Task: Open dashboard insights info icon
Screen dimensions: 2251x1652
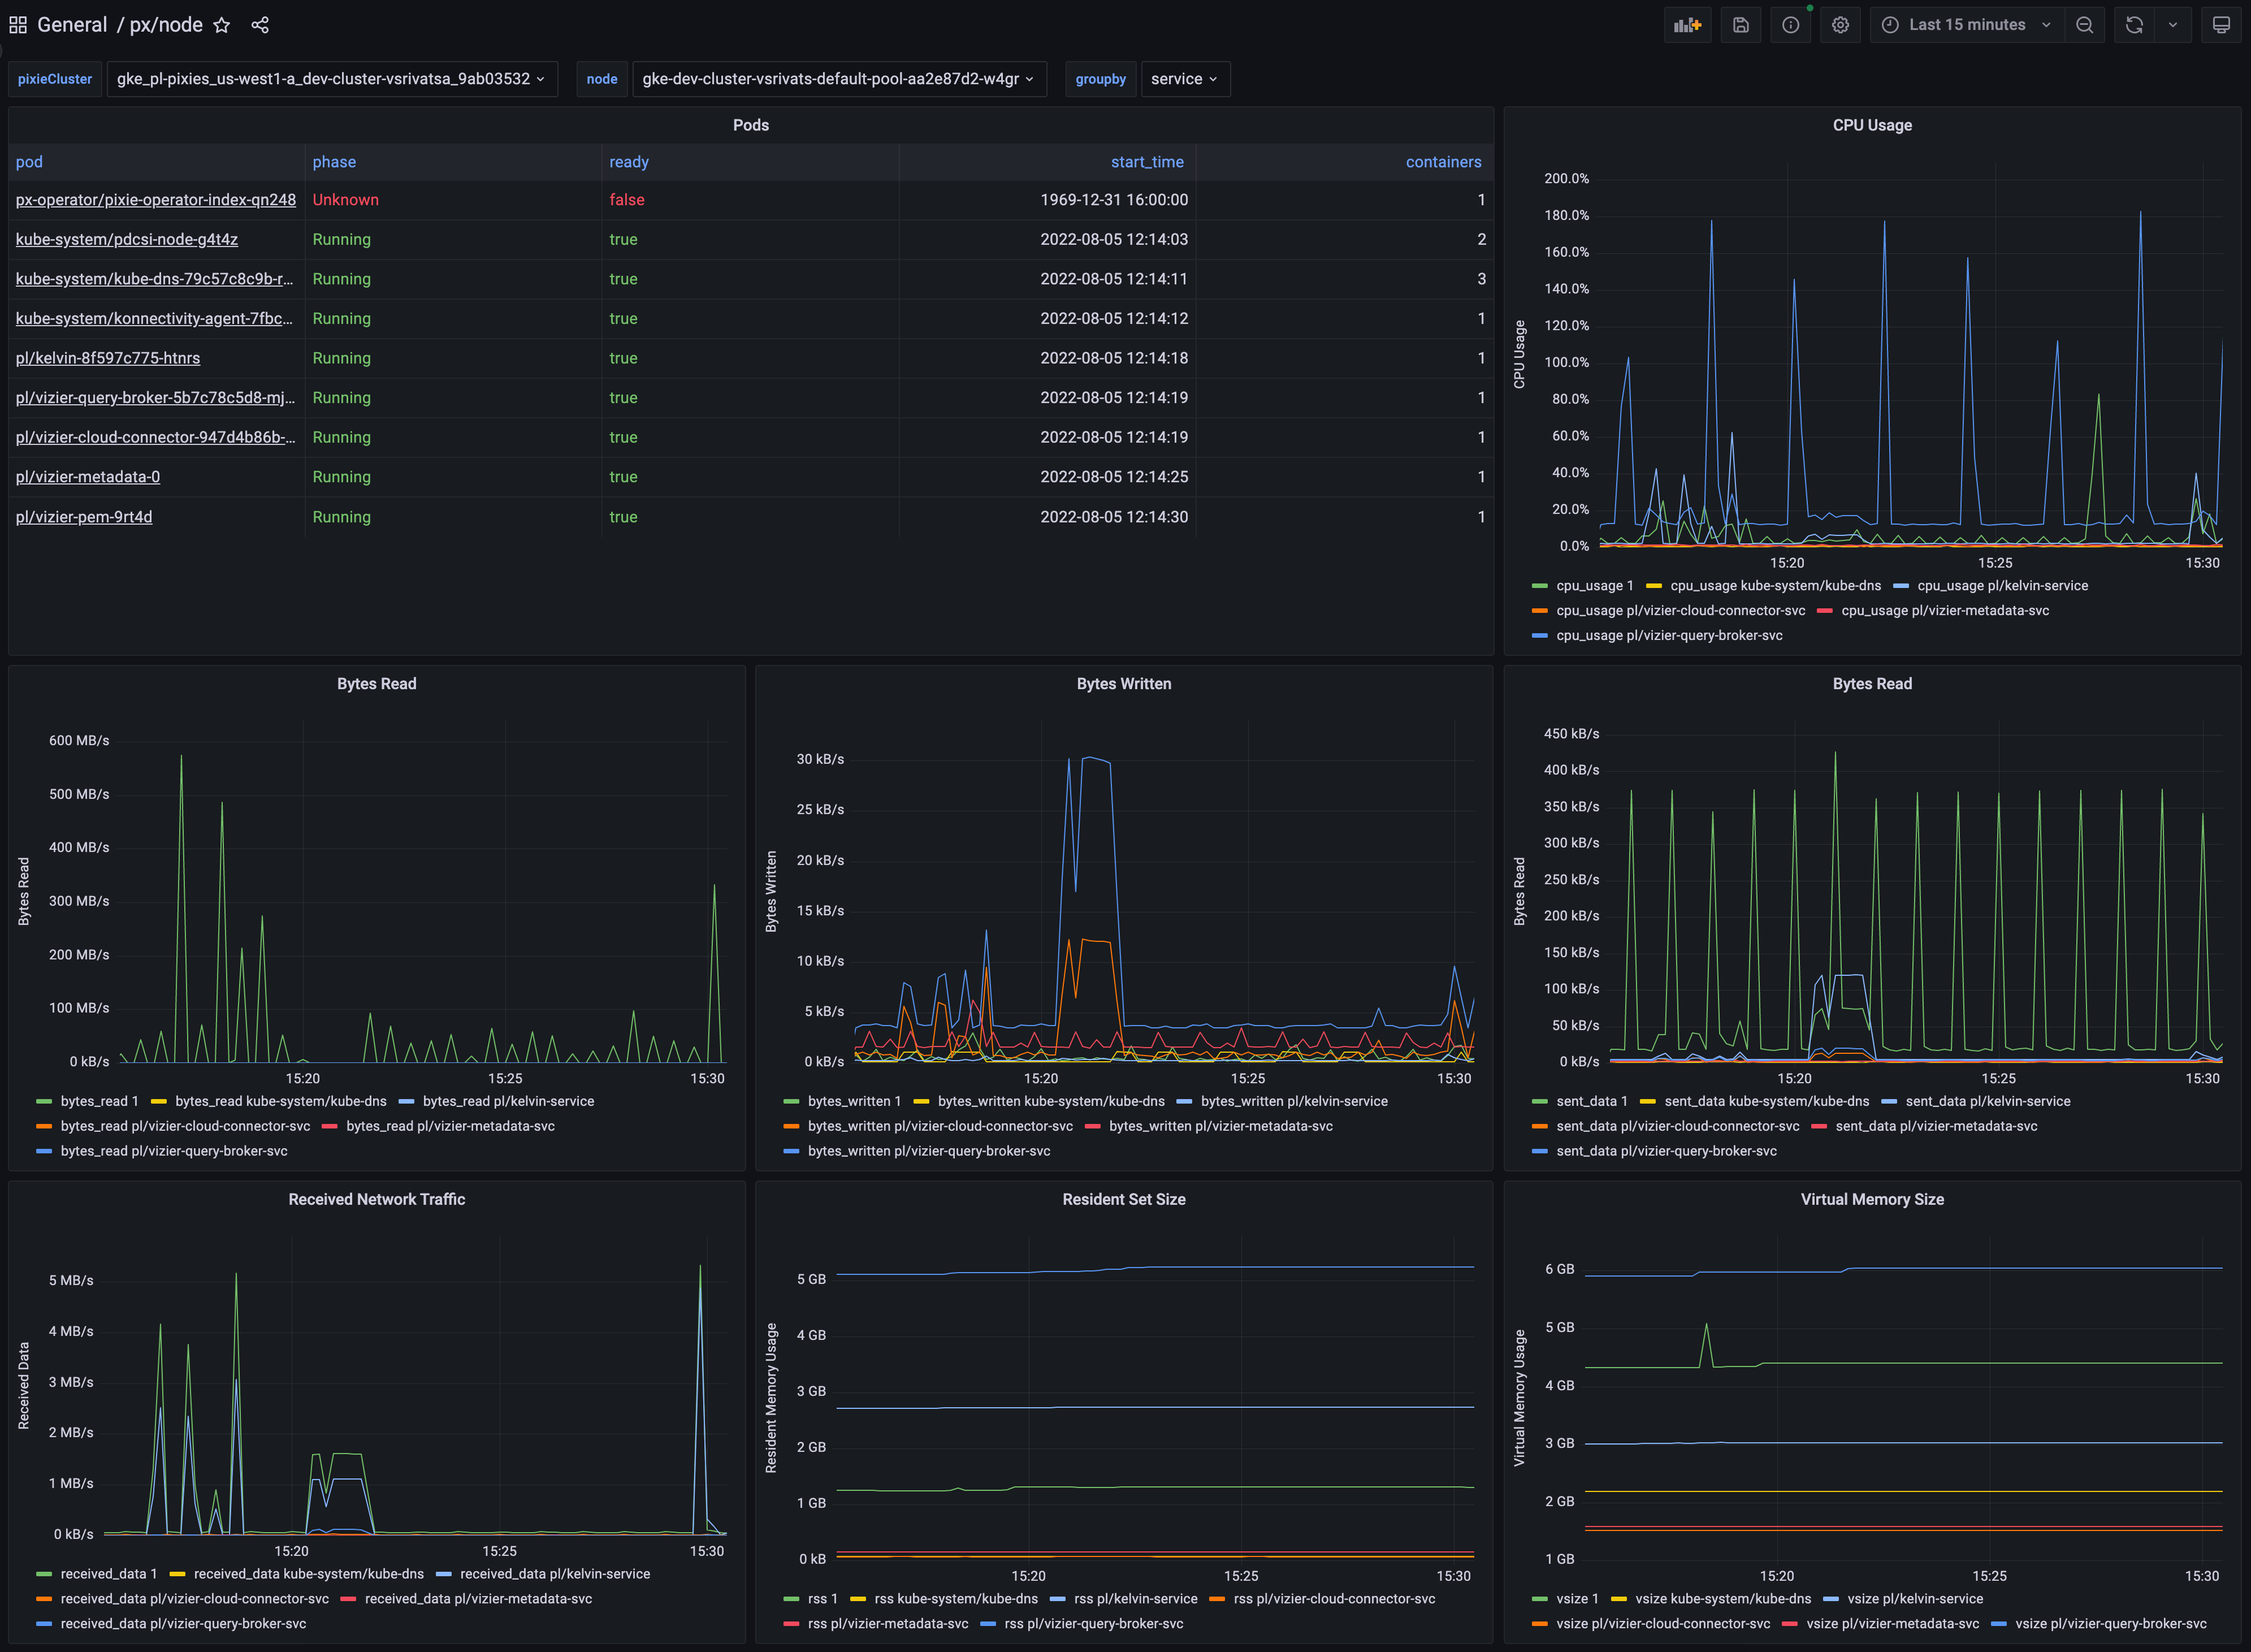Action: pyautogui.click(x=1790, y=25)
